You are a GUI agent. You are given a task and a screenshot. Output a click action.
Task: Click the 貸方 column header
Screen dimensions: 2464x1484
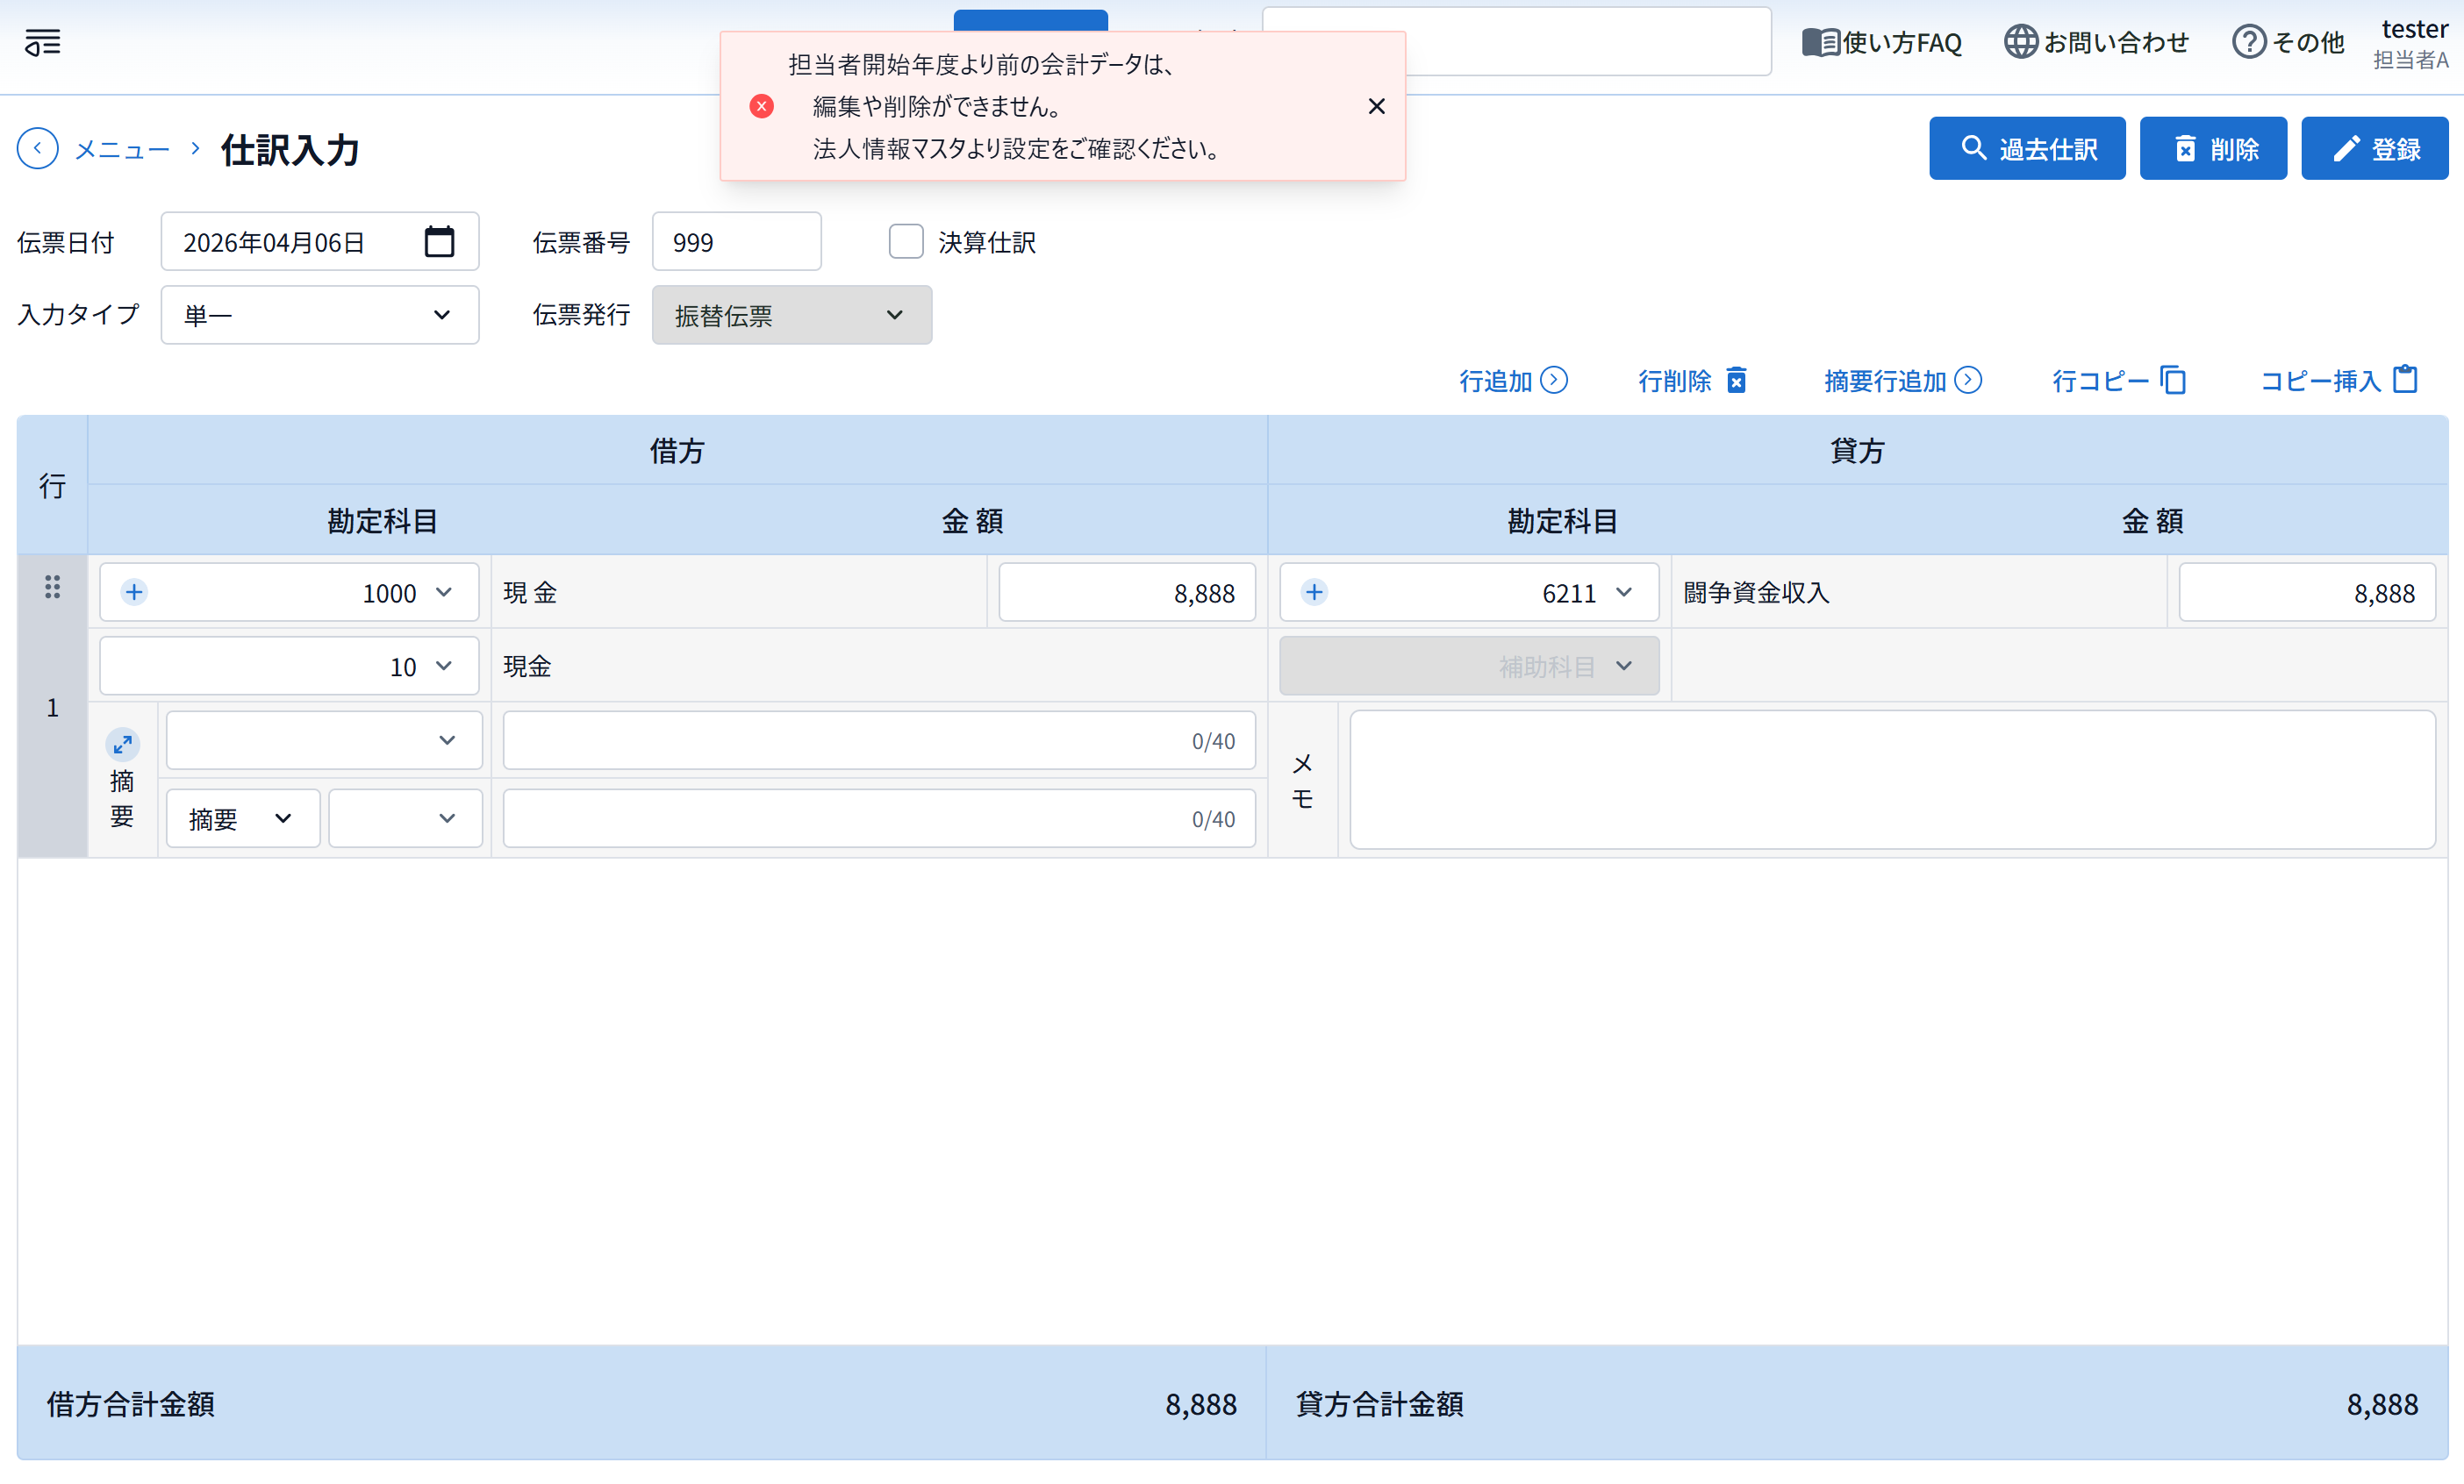point(1857,451)
